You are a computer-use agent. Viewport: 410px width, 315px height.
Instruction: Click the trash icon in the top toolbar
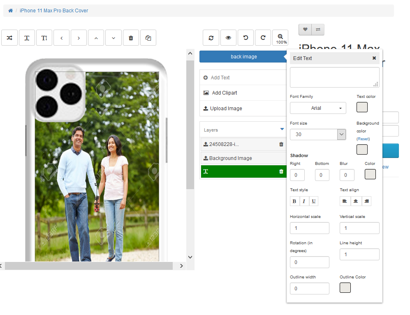coord(131,38)
